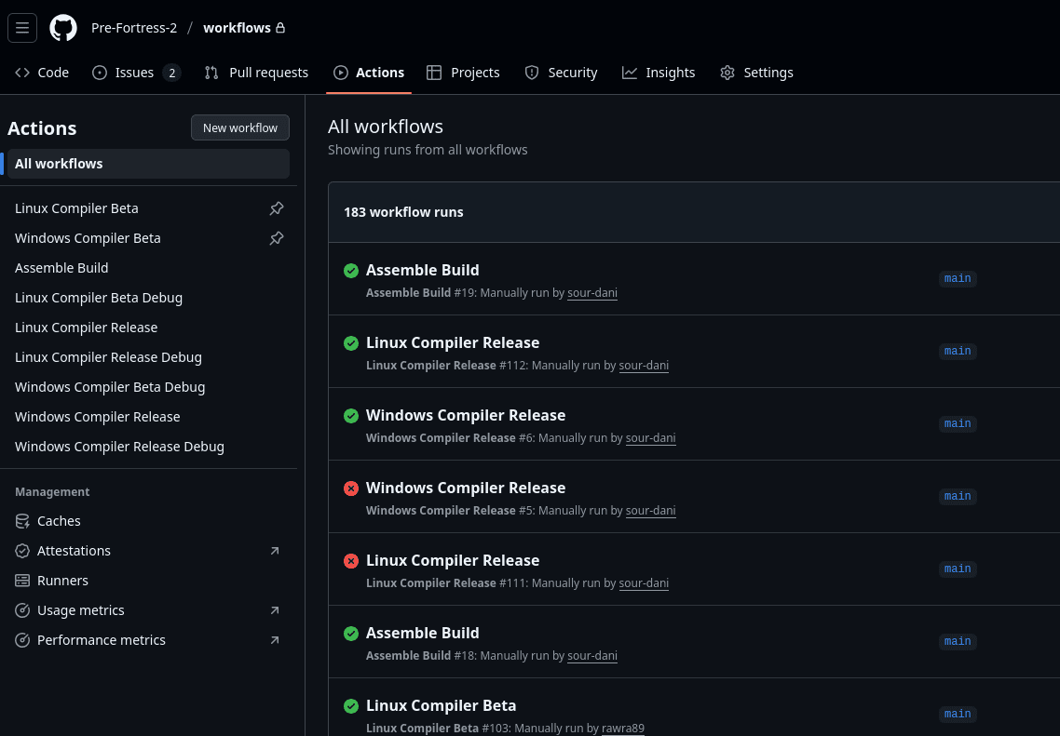Click main branch label of Assemble Build #18
The image size is (1060, 736).
(x=958, y=641)
